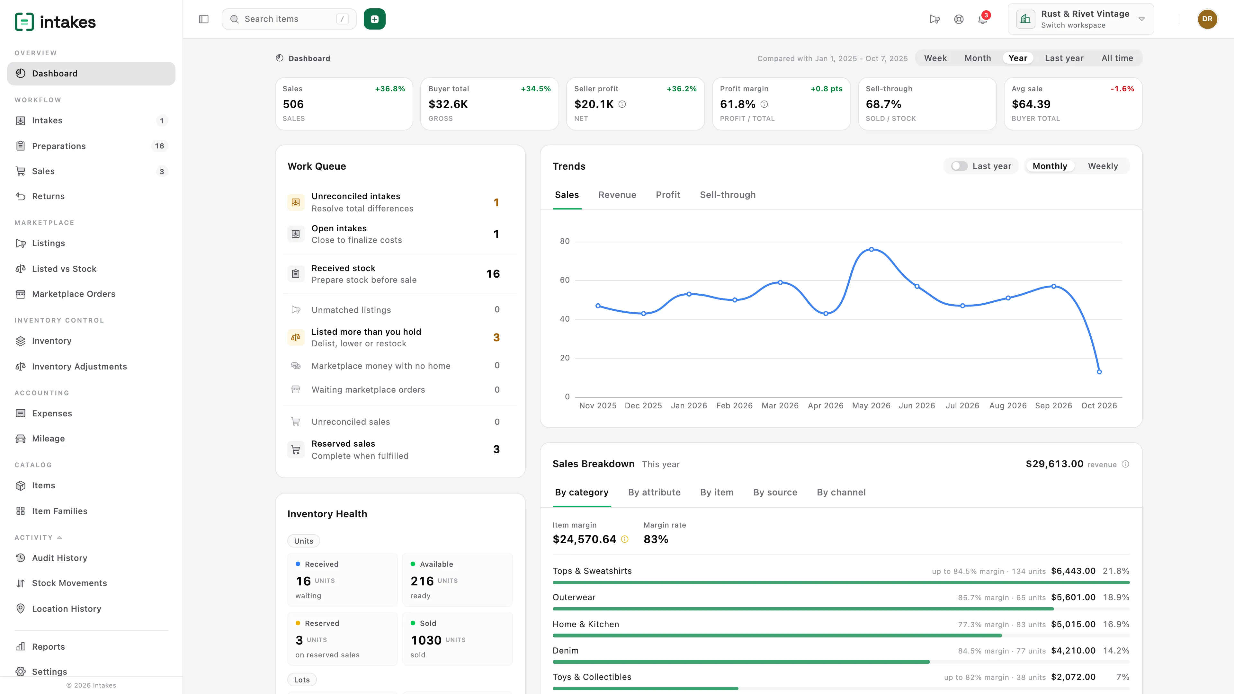Click the Profit margin info icon

pyautogui.click(x=764, y=104)
